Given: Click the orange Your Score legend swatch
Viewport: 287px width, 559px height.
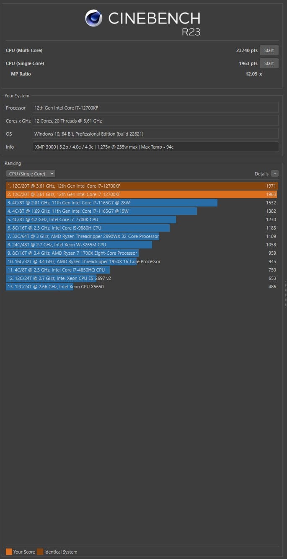Looking at the screenshot, I should click(x=9, y=552).
